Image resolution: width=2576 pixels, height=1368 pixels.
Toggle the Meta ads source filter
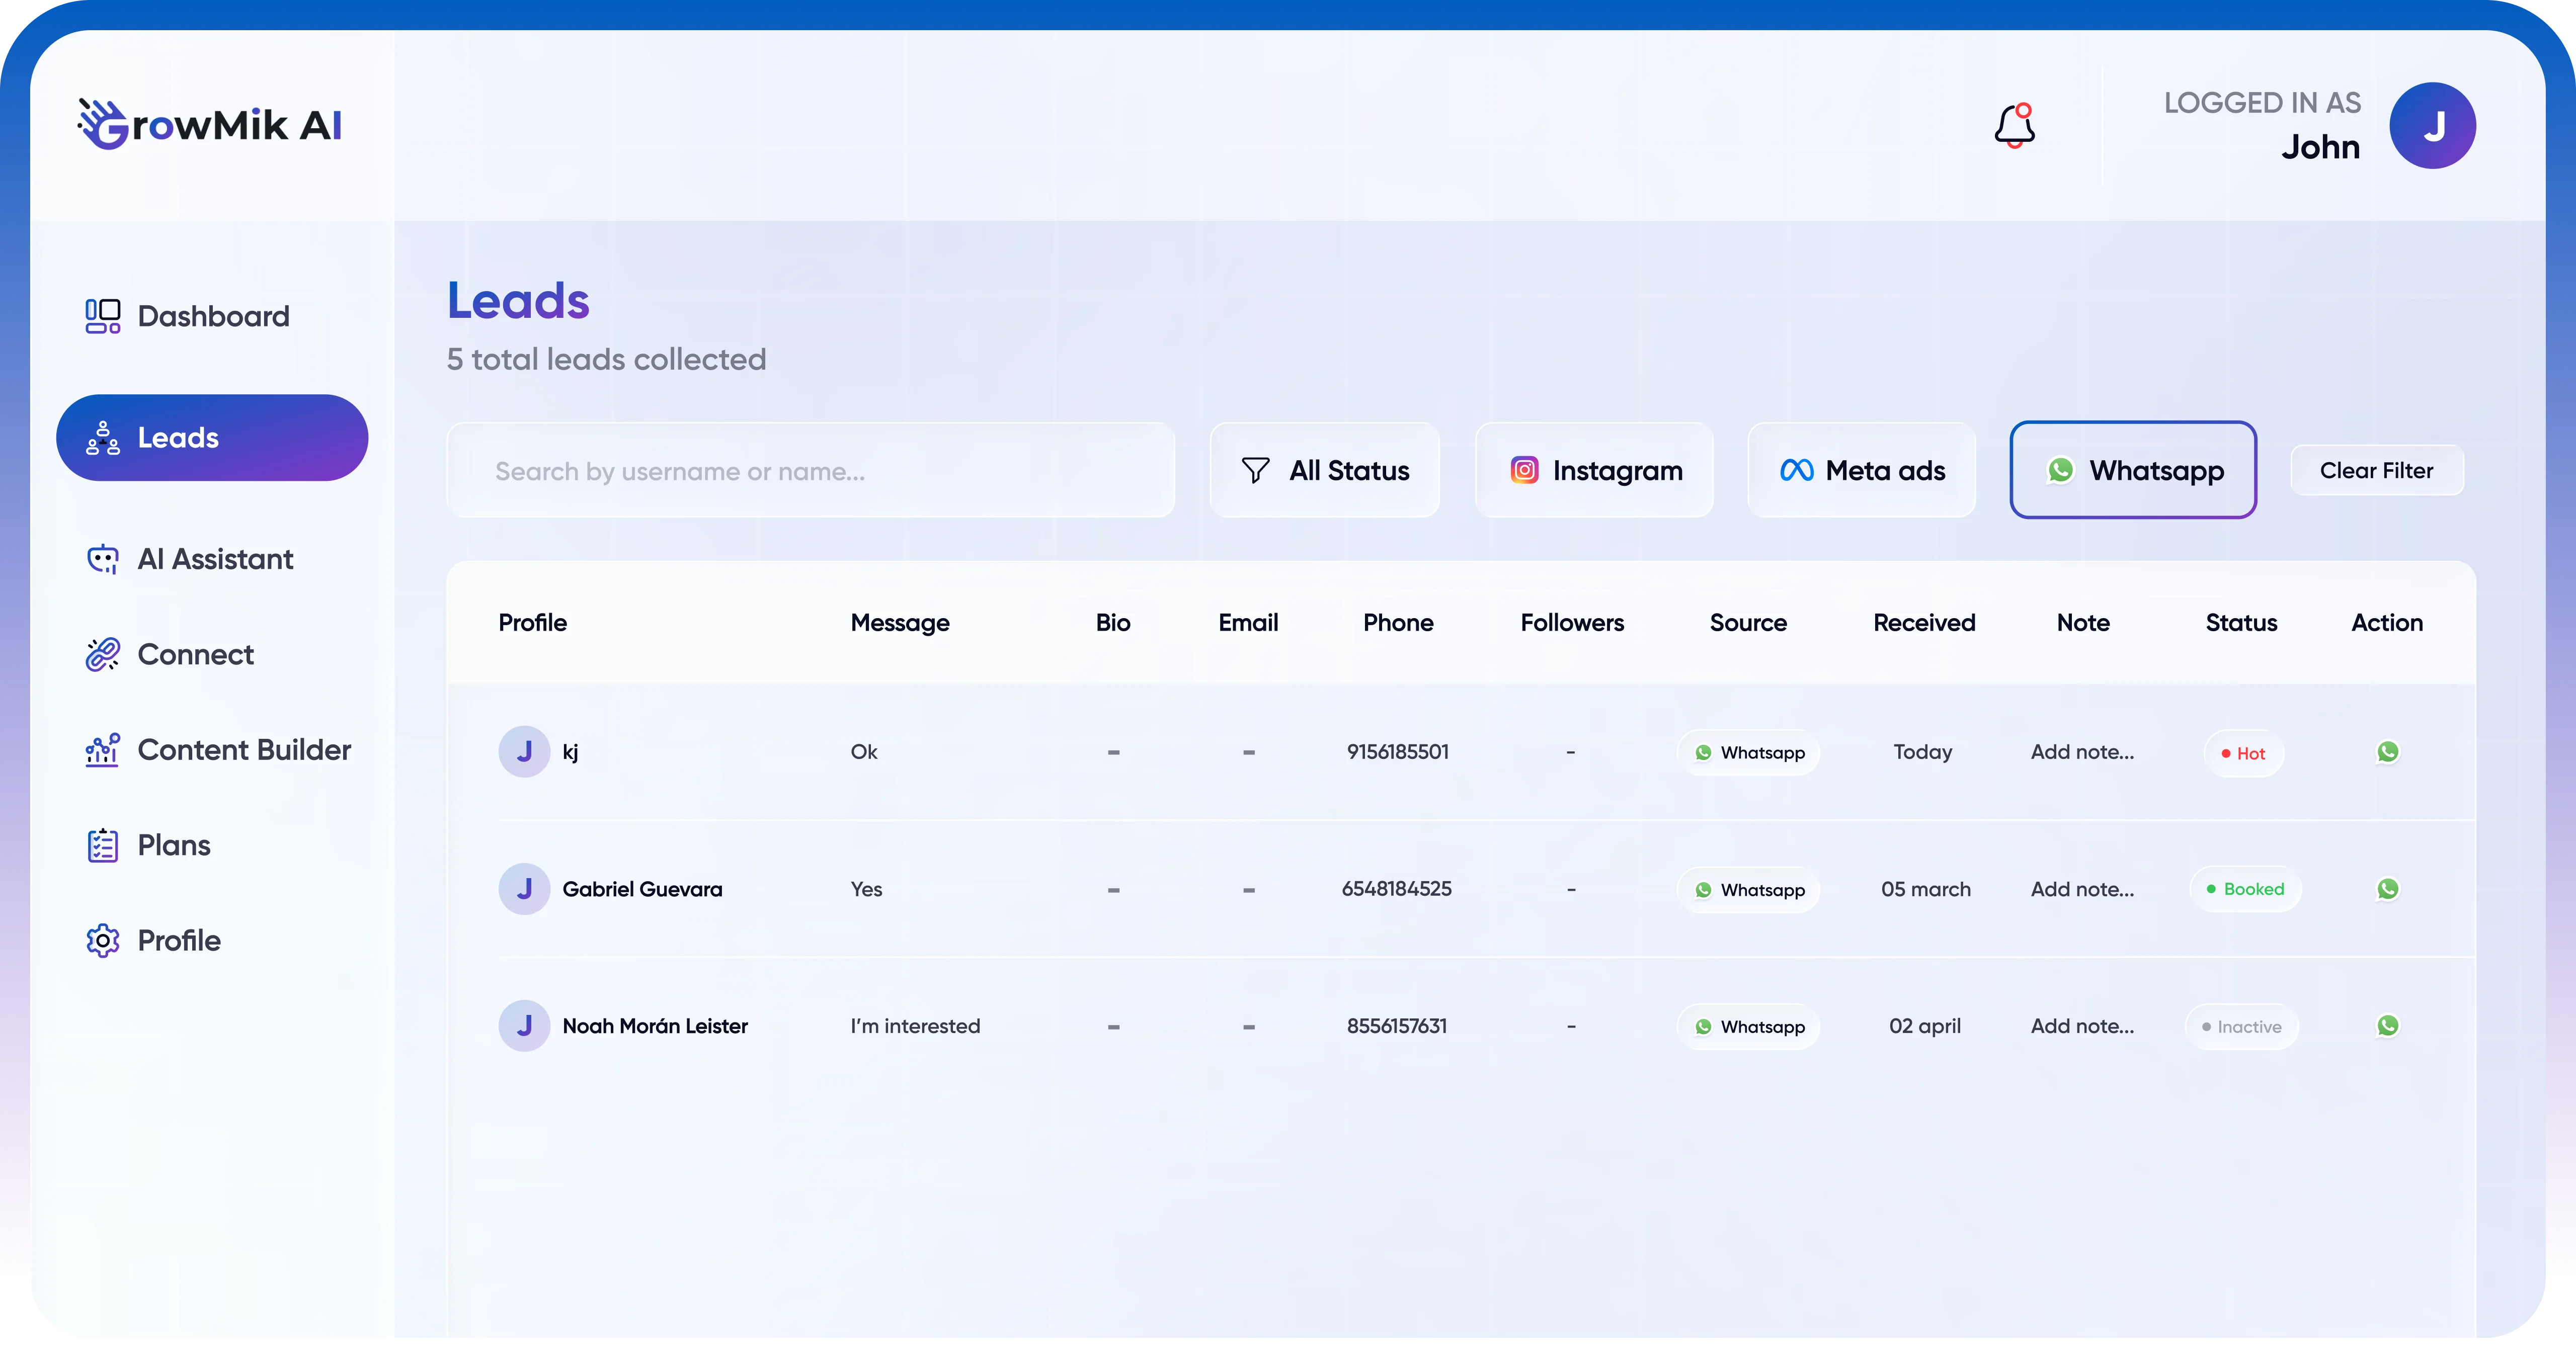tap(1861, 470)
